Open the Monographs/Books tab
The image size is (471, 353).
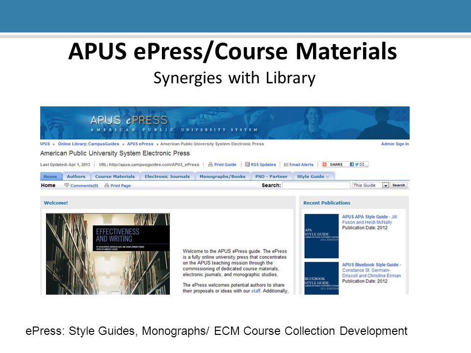click(223, 176)
